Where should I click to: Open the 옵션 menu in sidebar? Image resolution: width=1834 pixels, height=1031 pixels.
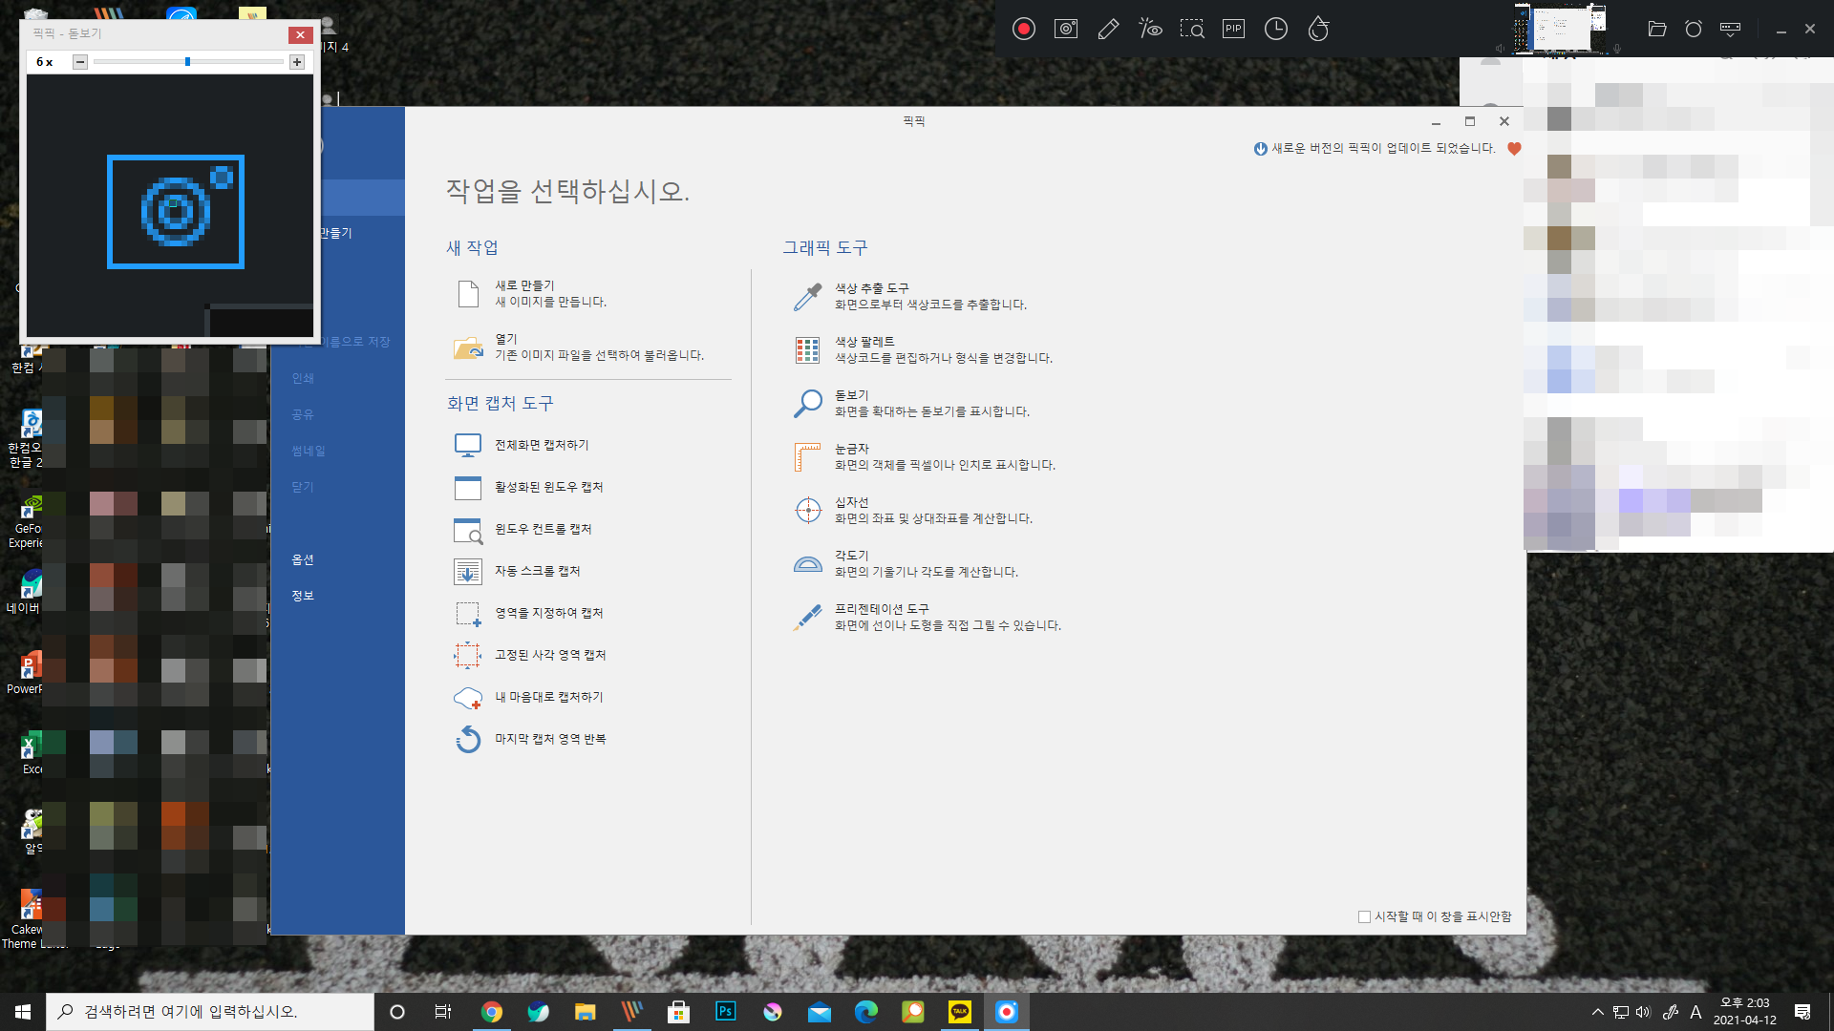(x=303, y=559)
